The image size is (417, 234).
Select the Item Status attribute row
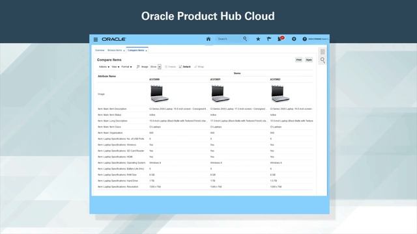[x=109, y=115]
